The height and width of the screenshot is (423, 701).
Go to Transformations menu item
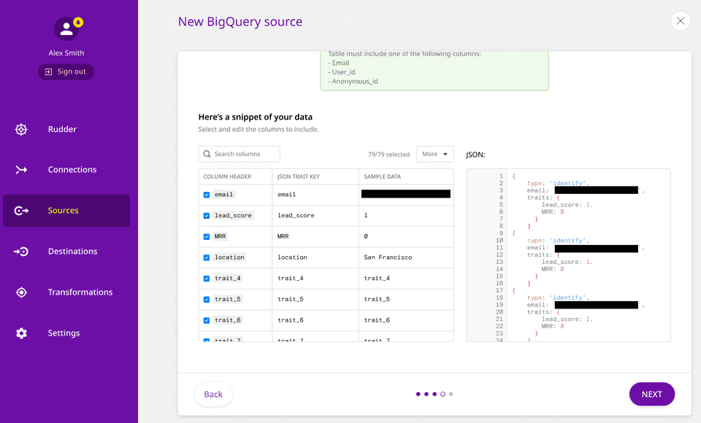[80, 292]
